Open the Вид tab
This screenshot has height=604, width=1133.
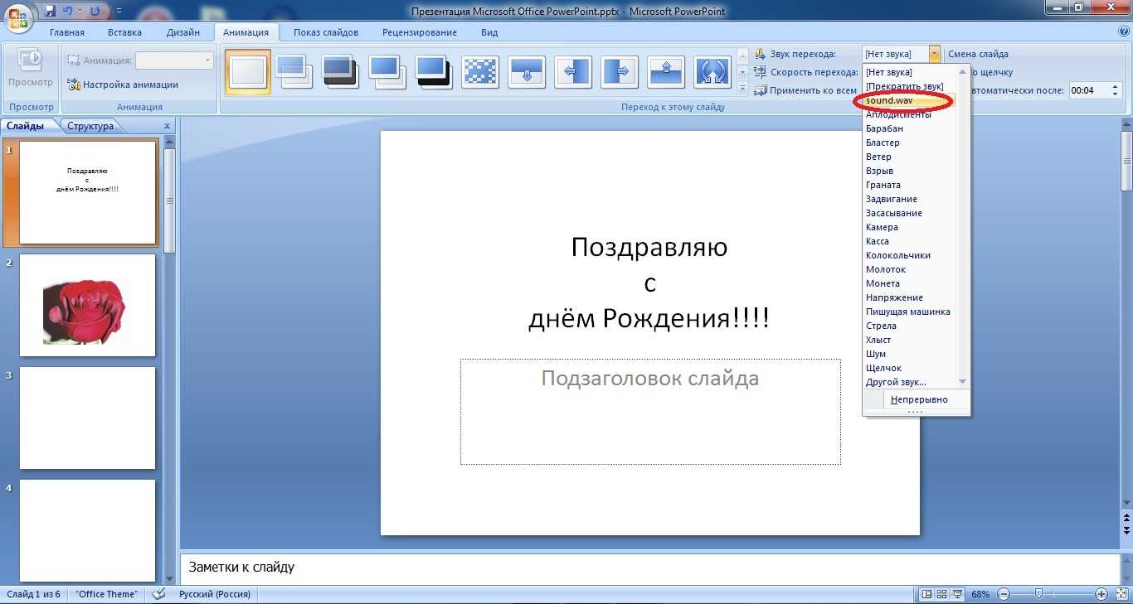tap(489, 32)
